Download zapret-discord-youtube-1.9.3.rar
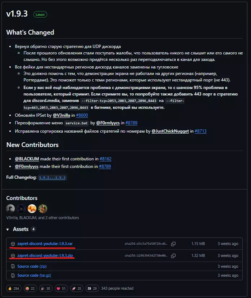This screenshot has height=298, width=251. (45, 244)
